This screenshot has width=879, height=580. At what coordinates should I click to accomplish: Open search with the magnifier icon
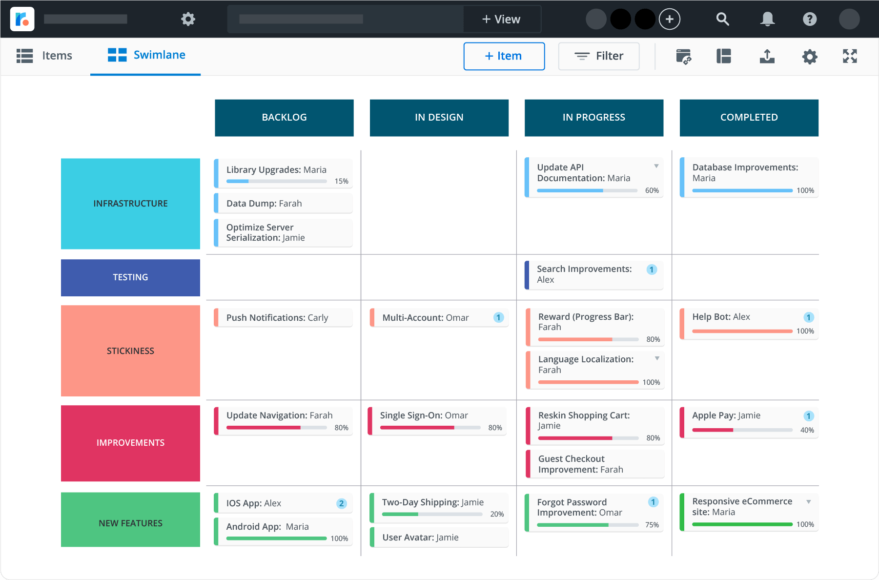[722, 19]
